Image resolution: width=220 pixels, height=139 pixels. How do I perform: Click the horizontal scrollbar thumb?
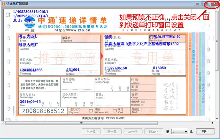(82, 123)
